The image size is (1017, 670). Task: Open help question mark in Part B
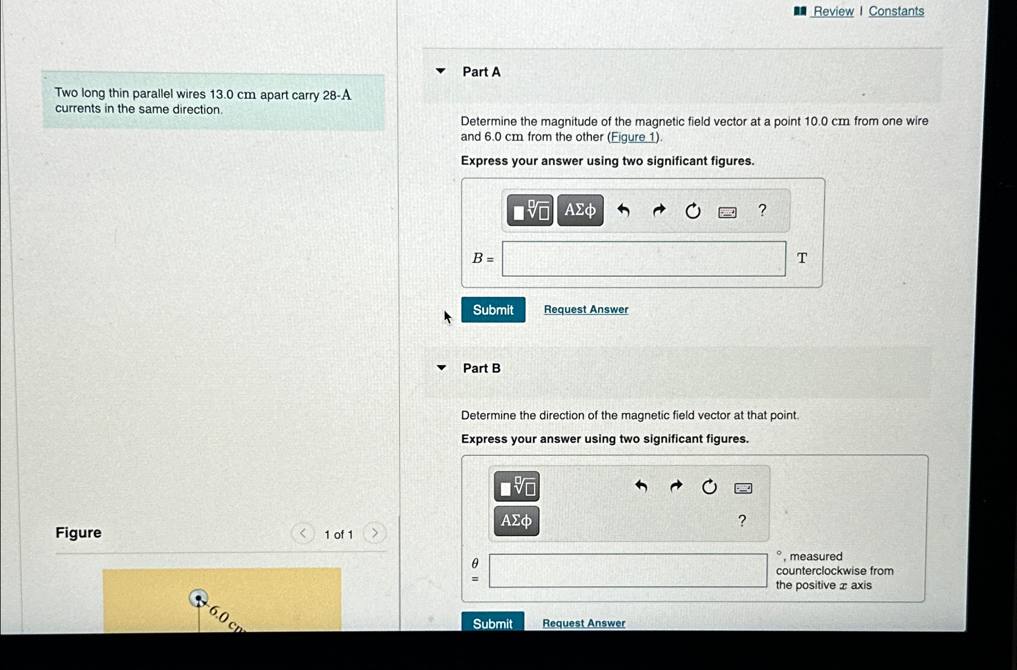click(x=742, y=520)
